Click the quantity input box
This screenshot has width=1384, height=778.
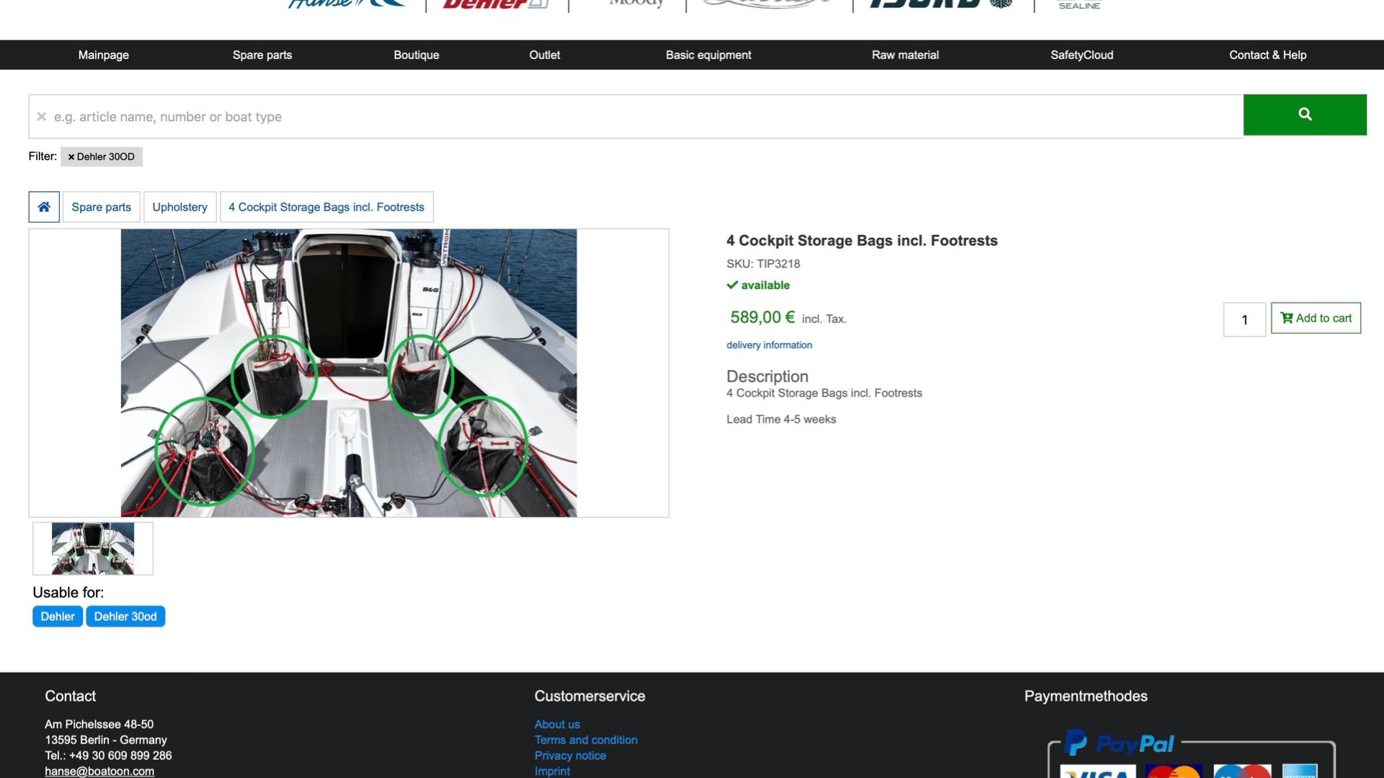[1244, 319]
